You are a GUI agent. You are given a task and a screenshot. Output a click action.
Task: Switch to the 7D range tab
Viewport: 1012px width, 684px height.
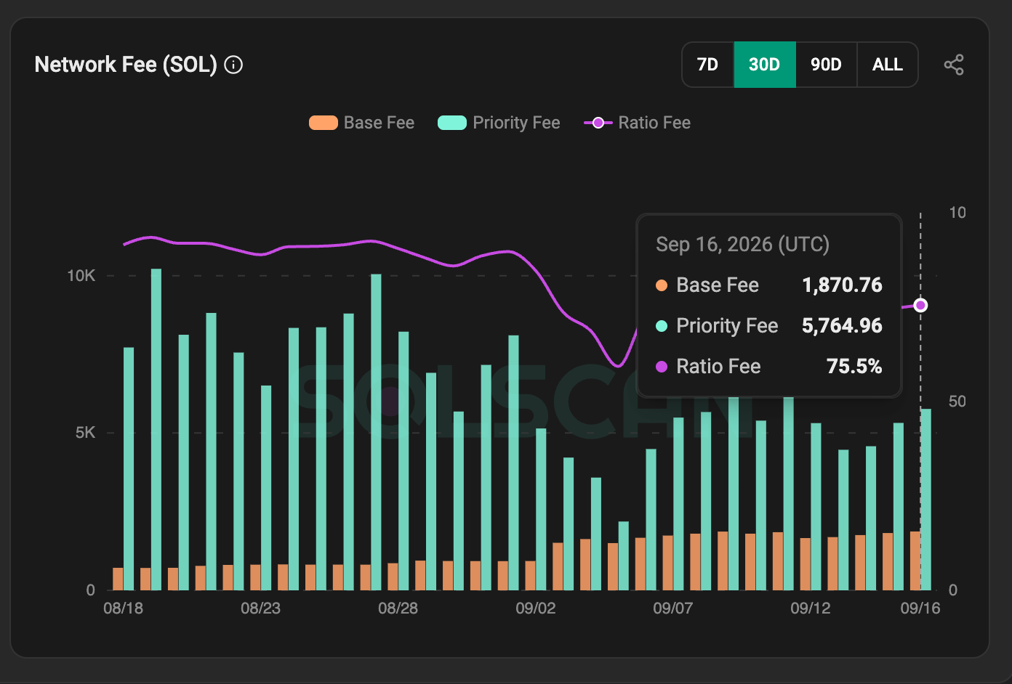click(x=707, y=65)
